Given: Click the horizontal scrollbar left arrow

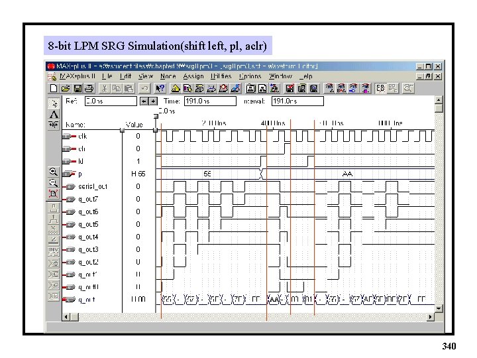Looking at the screenshot, I should coord(66,317).
